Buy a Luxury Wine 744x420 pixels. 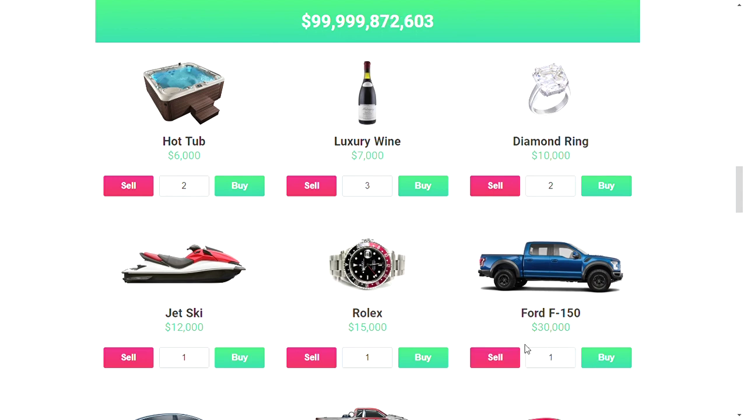tap(423, 186)
